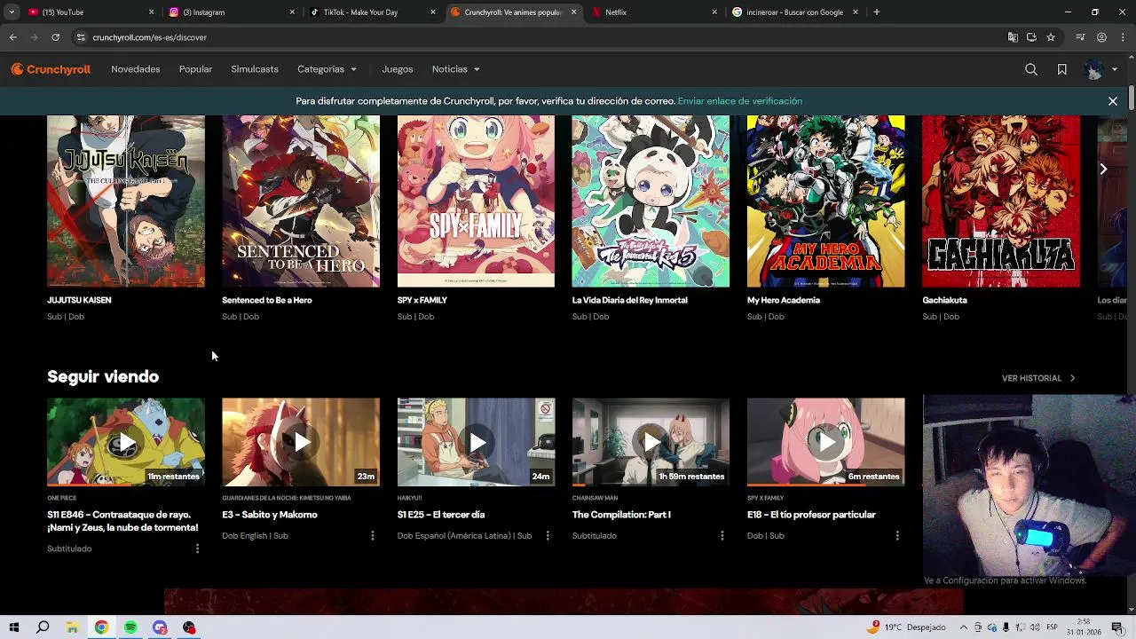Click the site information icon
1136x639 pixels.
point(80,37)
